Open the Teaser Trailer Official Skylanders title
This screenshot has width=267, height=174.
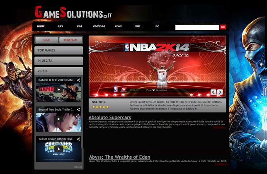coord(56,139)
